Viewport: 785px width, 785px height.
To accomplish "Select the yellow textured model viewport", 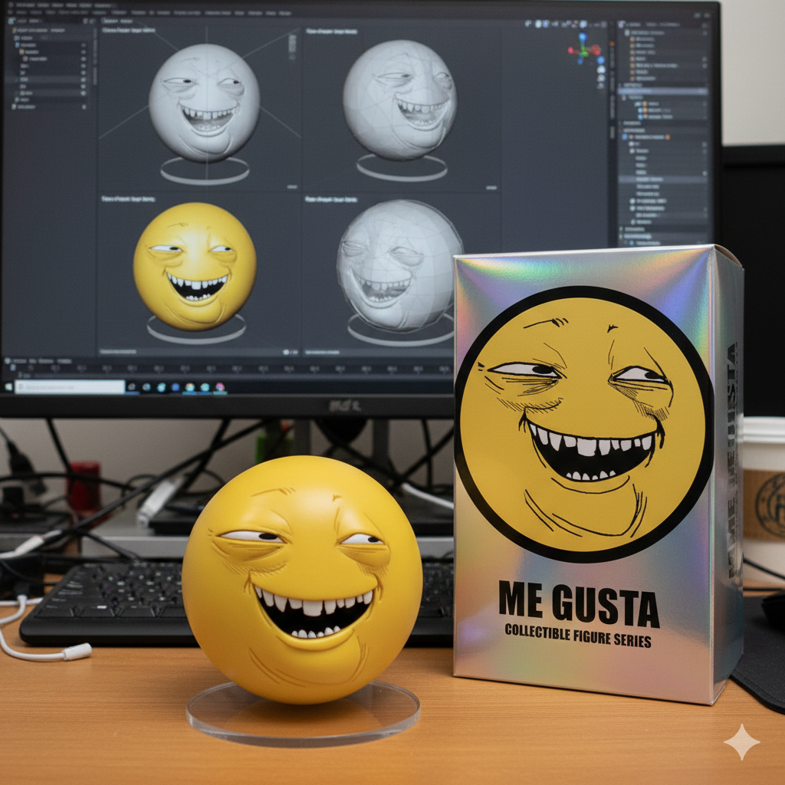I will 199,274.
